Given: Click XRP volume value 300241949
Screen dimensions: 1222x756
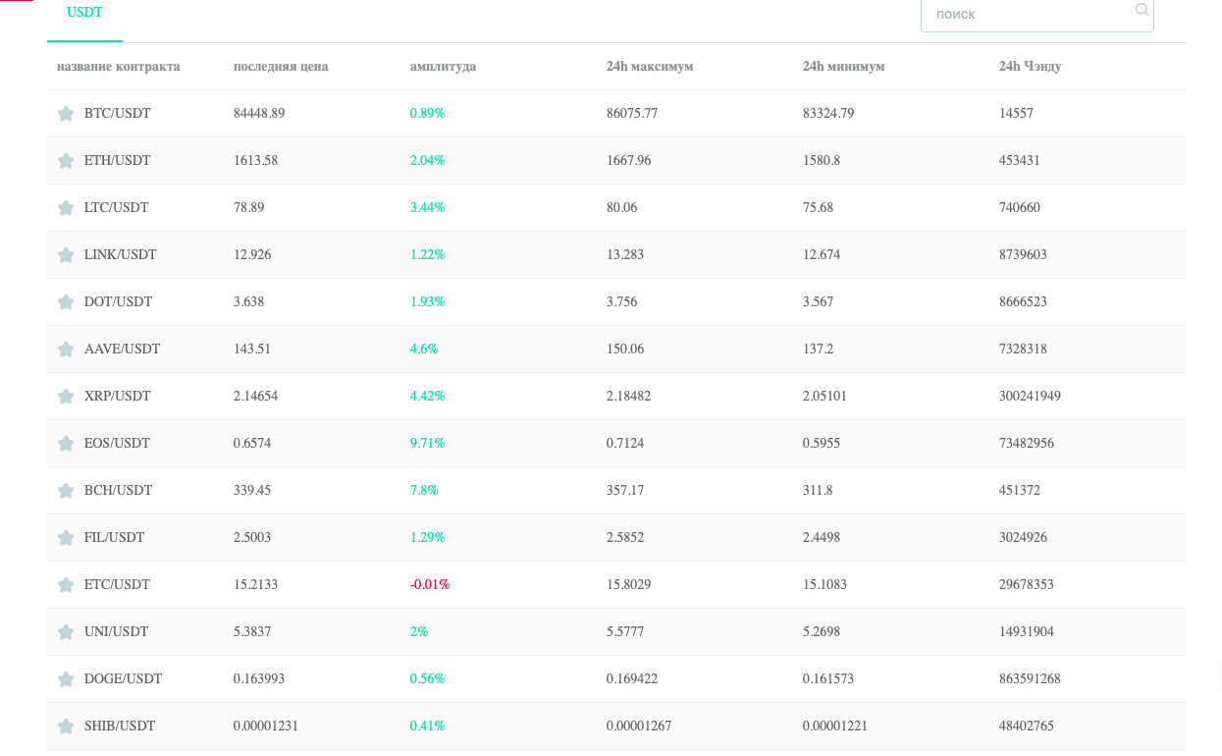Looking at the screenshot, I should (x=1030, y=397).
